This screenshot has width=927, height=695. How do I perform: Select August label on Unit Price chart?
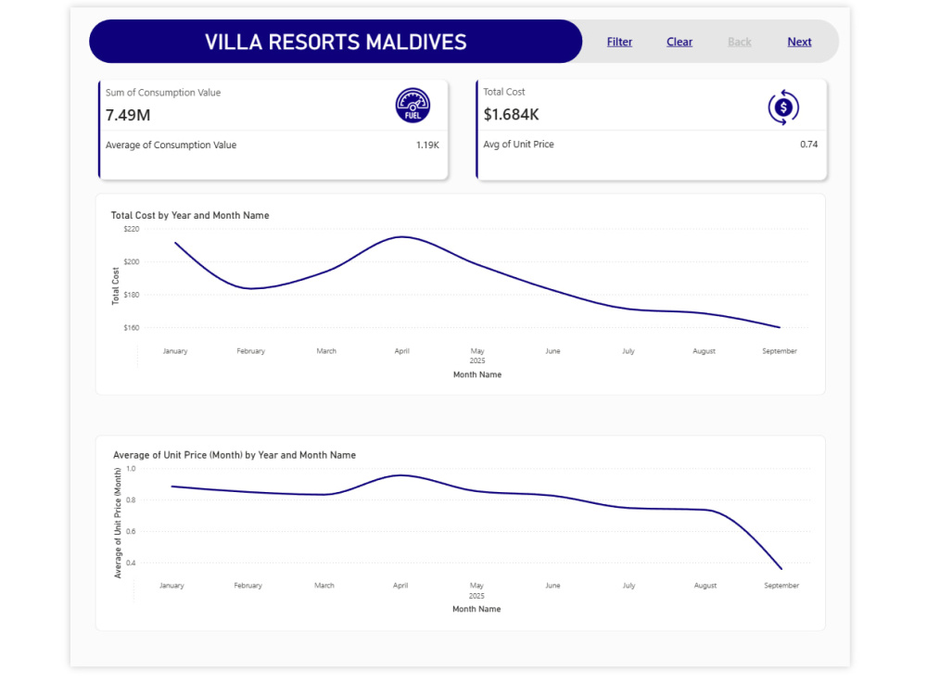[705, 586]
